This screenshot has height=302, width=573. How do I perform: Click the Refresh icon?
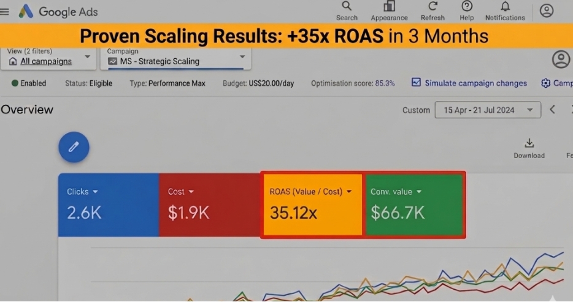click(433, 11)
